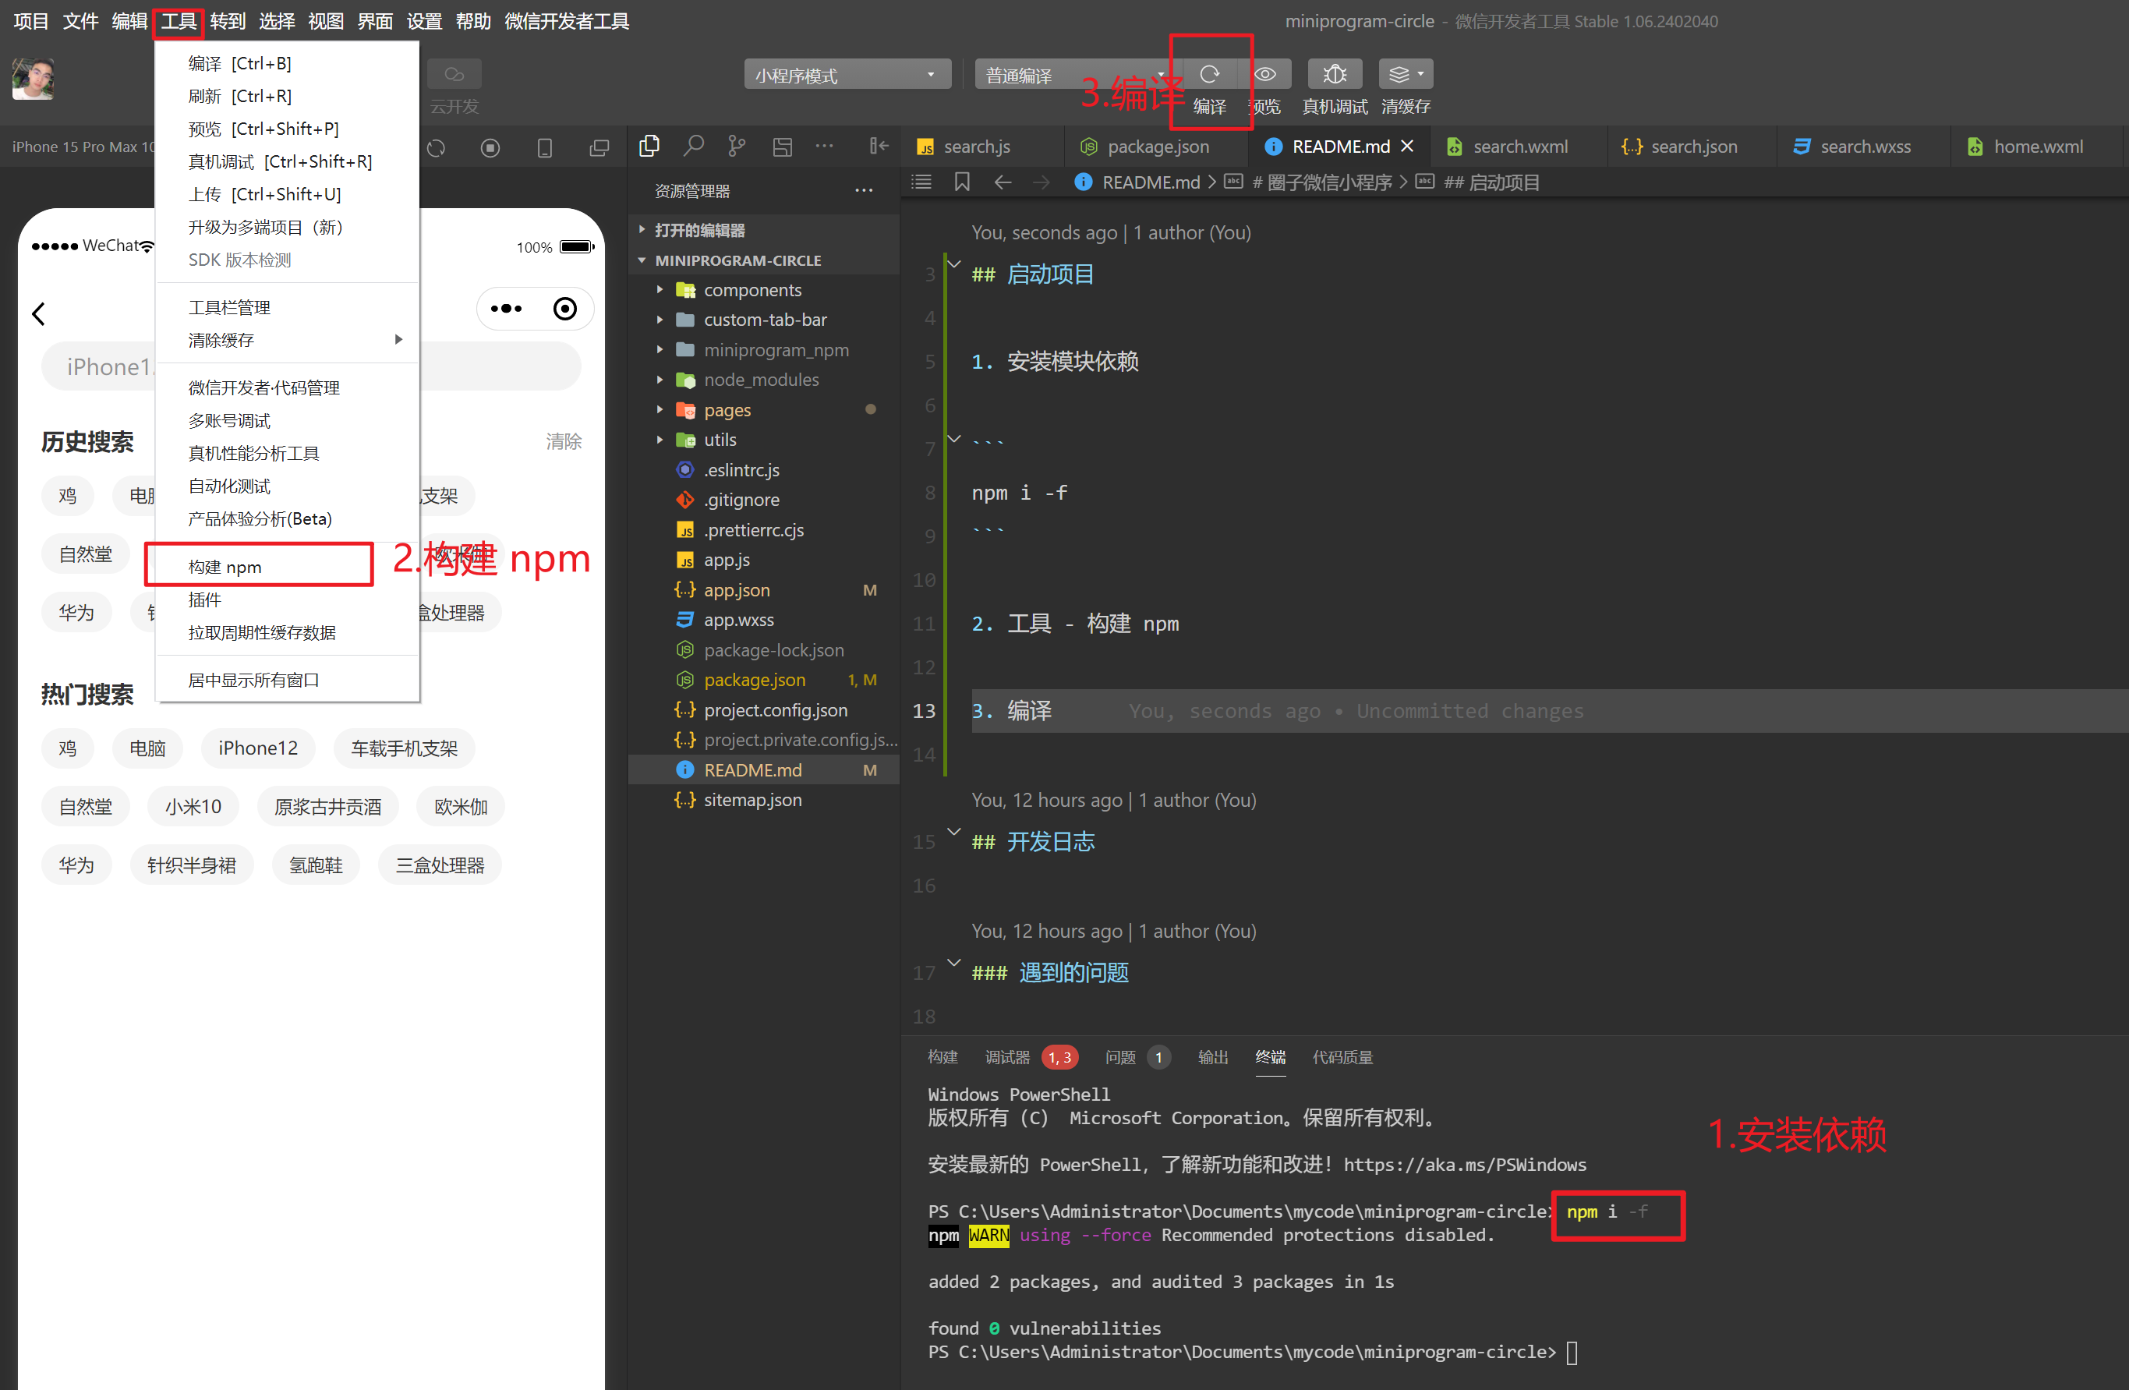Click the simulator stop record icon
This screenshot has height=1390, width=2129.
tap(490, 147)
